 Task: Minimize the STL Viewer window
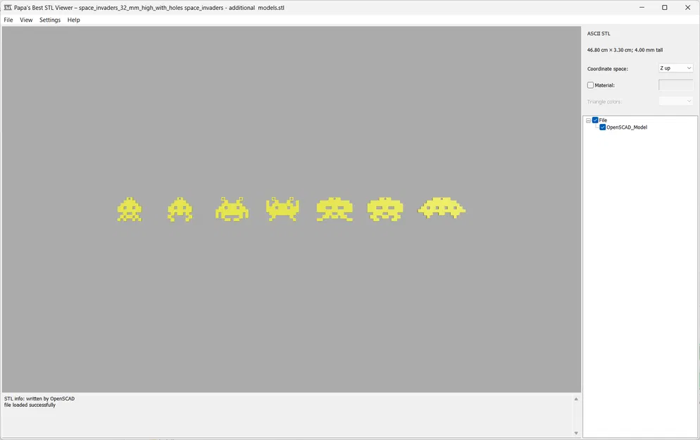click(642, 7)
